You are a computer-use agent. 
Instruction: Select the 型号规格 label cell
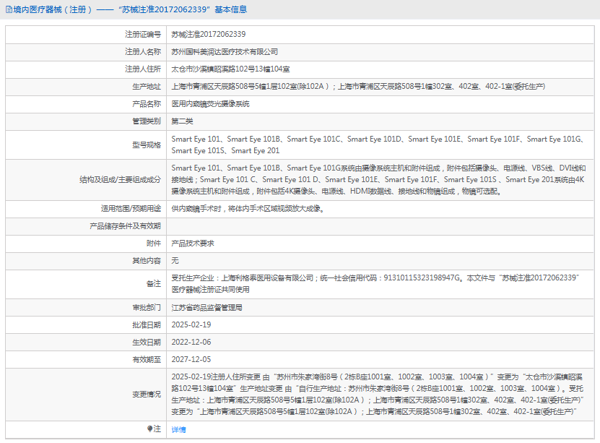coord(86,145)
